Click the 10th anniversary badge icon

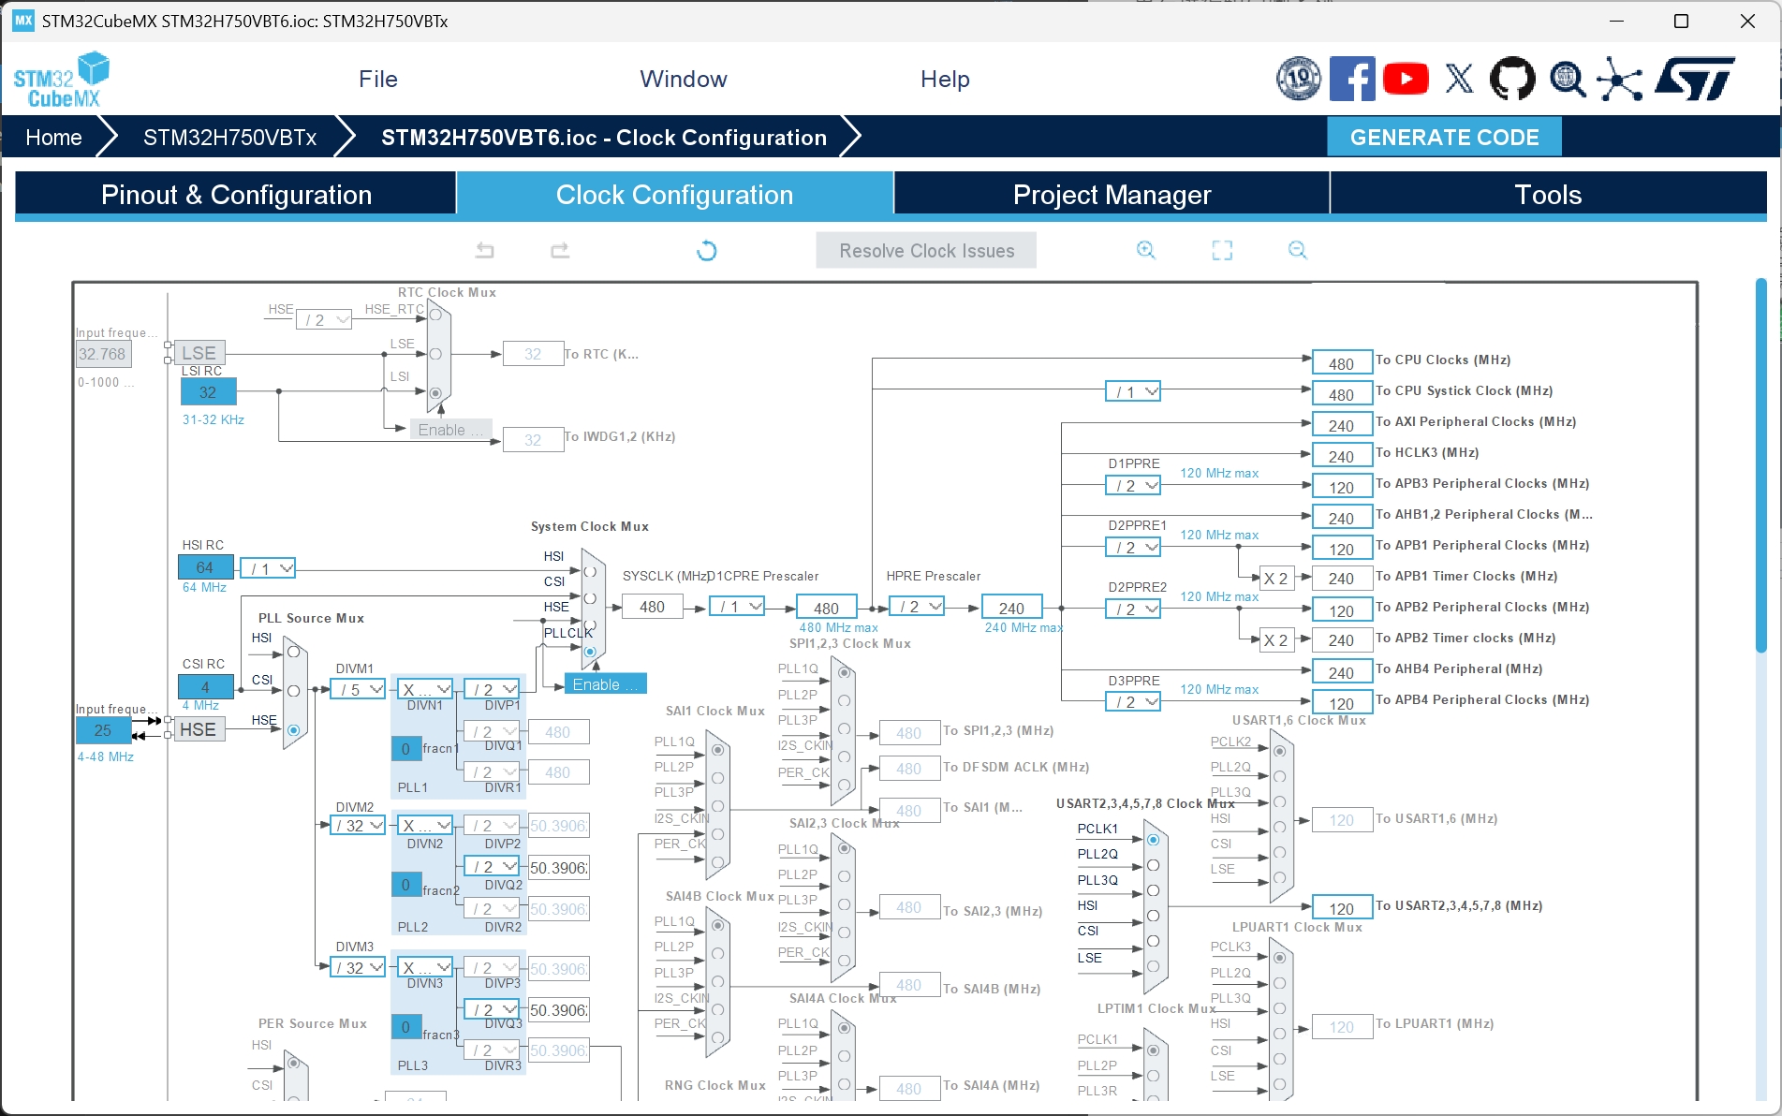tap(1299, 79)
